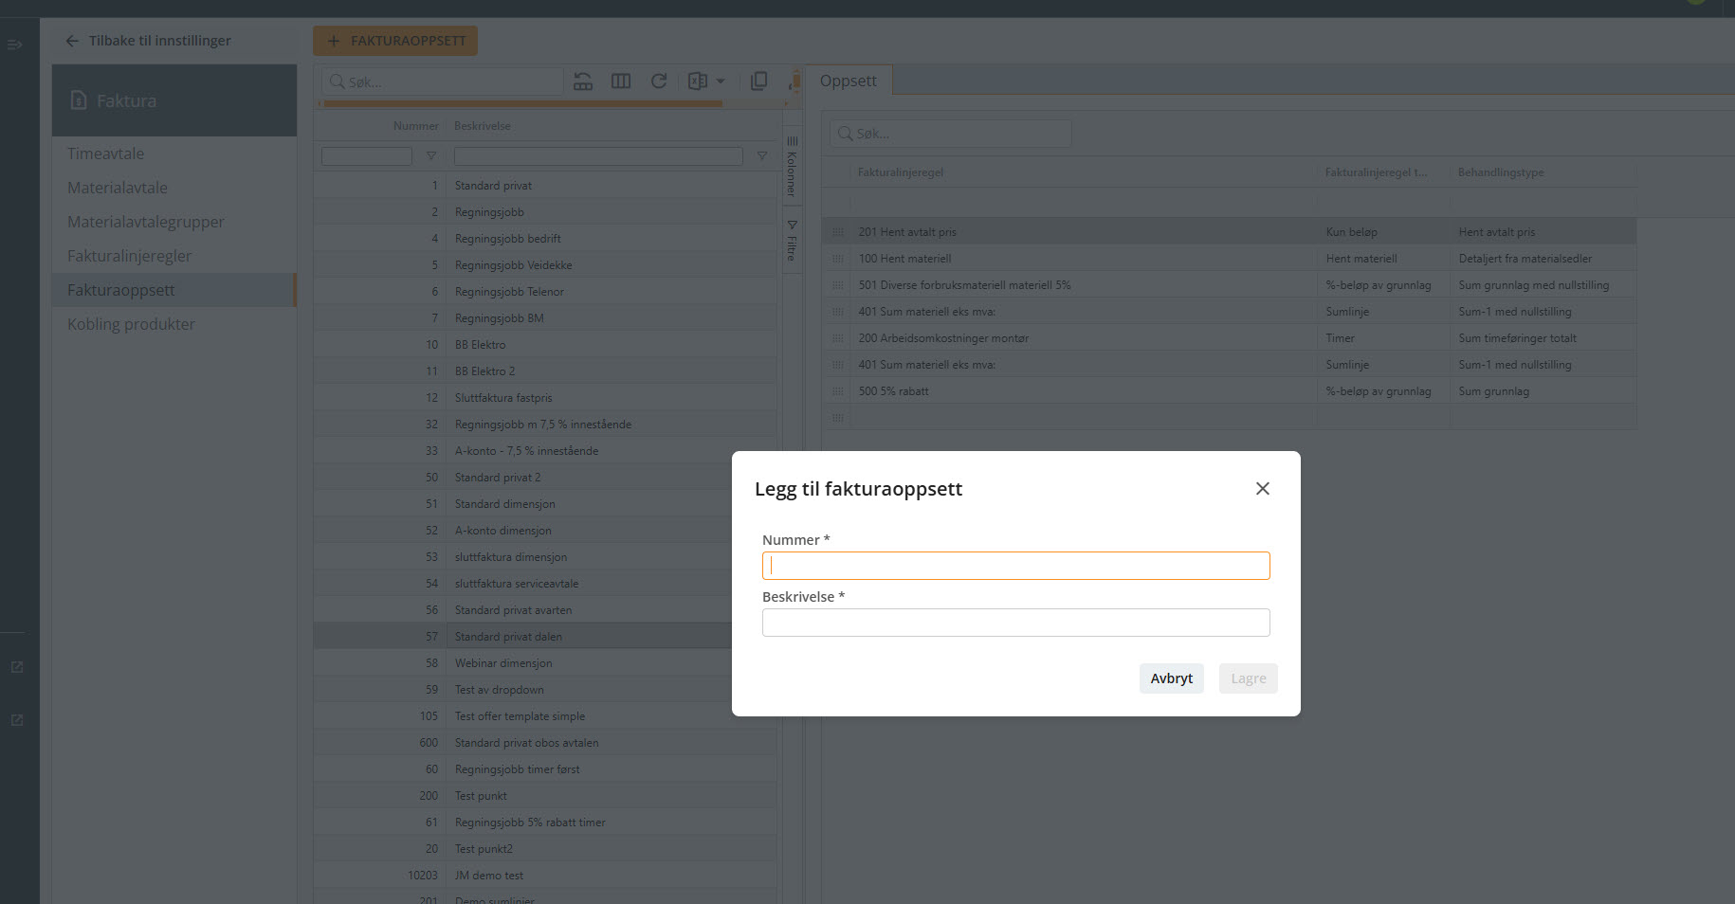Screen dimensions: 1735x904
Task: Click the horizontal scrollbar under list toolbar
Action: click(523, 104)
